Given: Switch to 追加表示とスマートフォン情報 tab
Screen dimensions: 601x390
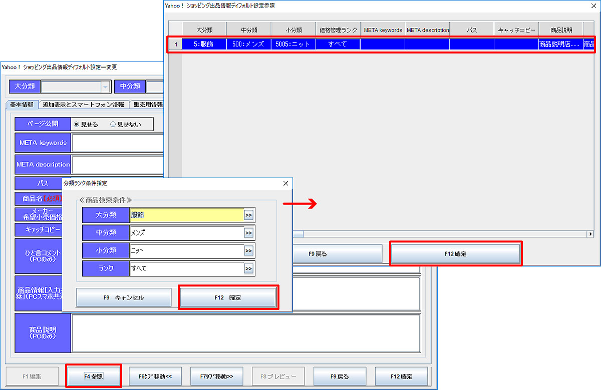Looking at the screenshot, I should [84, 104].
